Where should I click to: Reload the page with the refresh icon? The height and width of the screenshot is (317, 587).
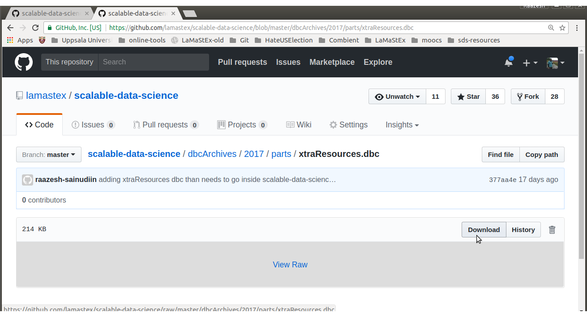35,28
